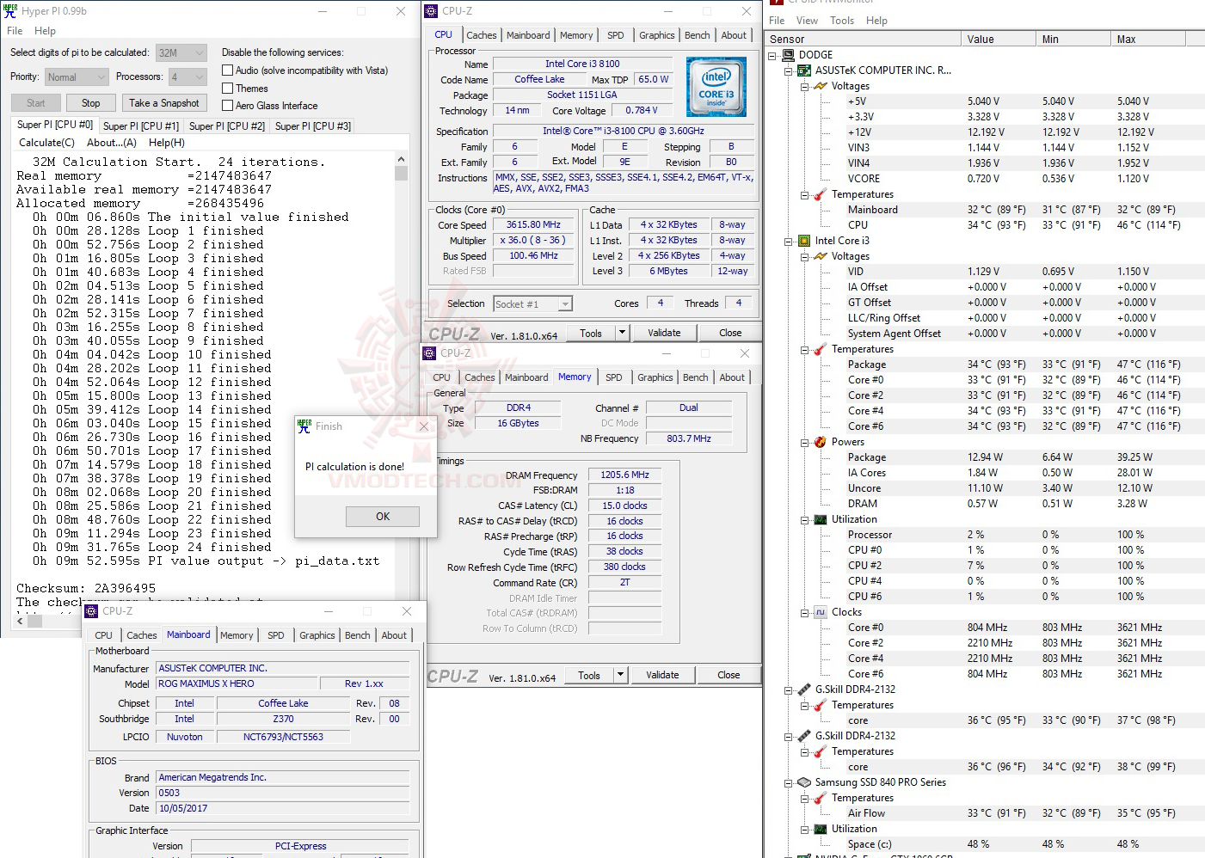Image resolution: width=1205 pixels, height=858 pixels.
Task: Open the Processors dropdown showing 4
Action: (188, 77)
